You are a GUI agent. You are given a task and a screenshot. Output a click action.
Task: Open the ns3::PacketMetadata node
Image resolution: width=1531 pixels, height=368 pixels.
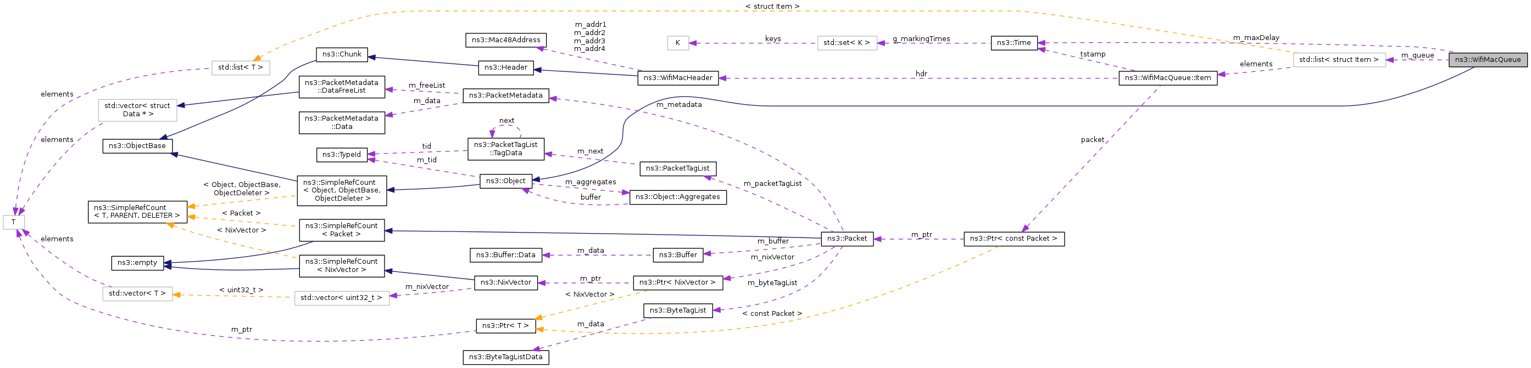coord(506,95)
